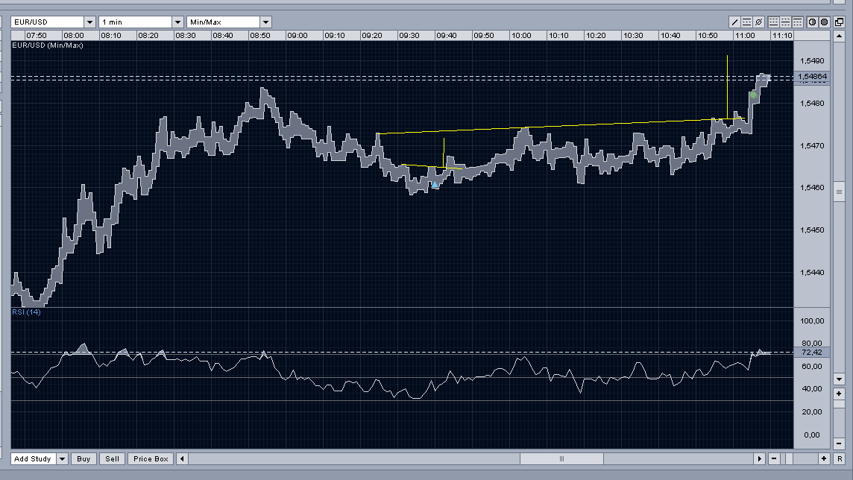The image size is (853, 480).
Task: Open the 1 min timeframe dropdown
Action: click(177, 22)
